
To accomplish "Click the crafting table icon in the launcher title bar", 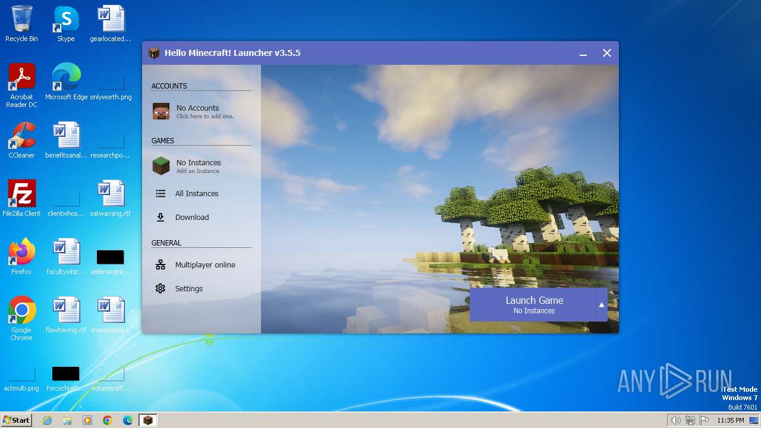I will (154, 53).
